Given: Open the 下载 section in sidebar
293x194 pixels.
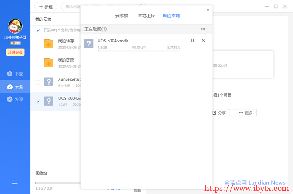Looking at the screenshot, I should click(15, 74).
